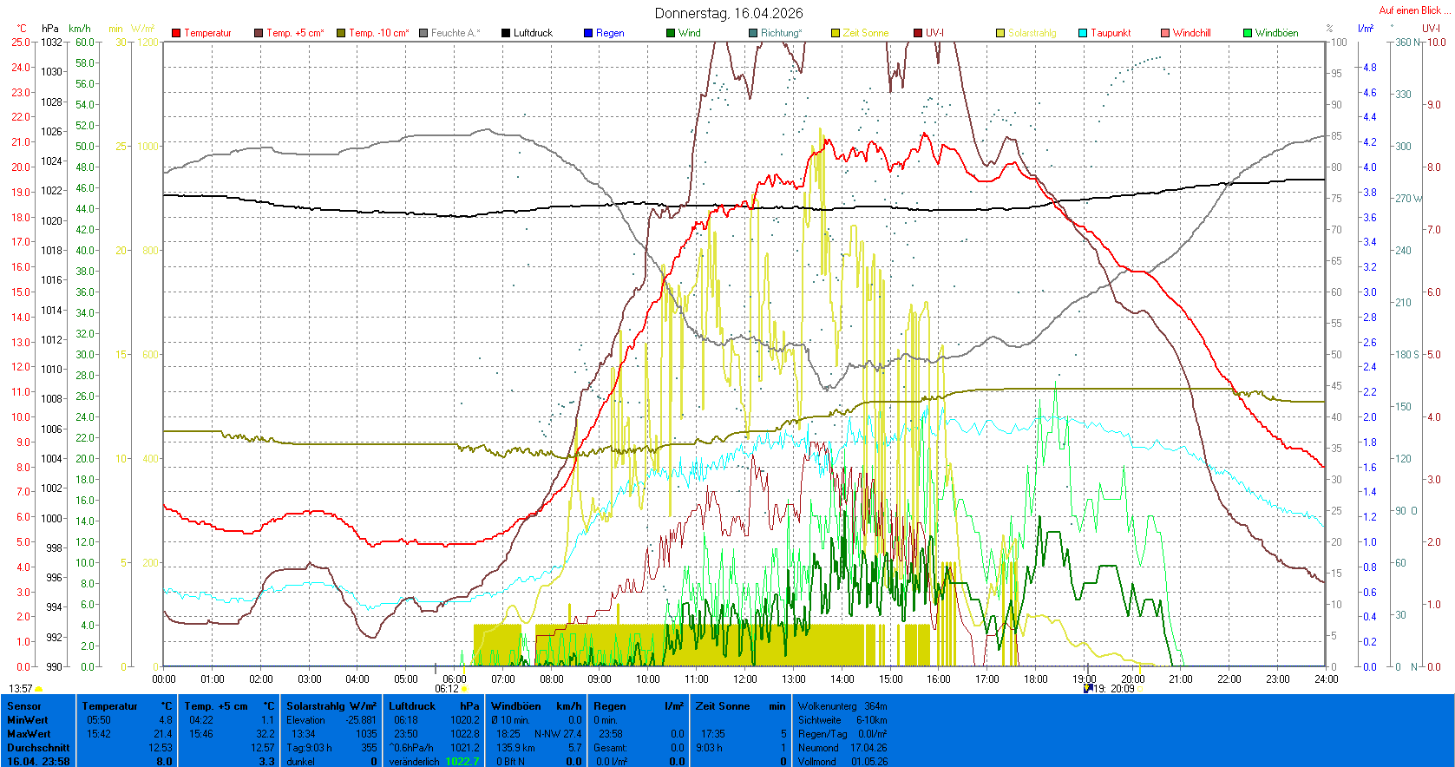Click the black Luftdruck legend marker

(x=506, y=33)
